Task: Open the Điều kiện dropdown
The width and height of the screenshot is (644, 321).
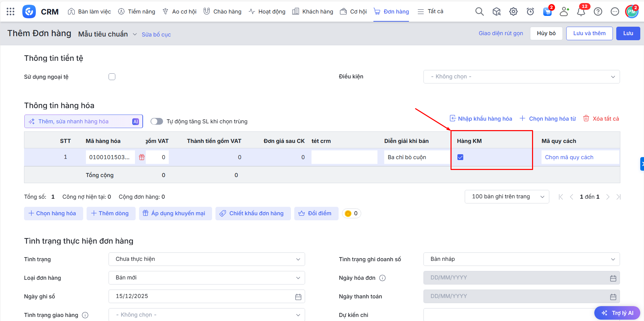Action: 521,77
